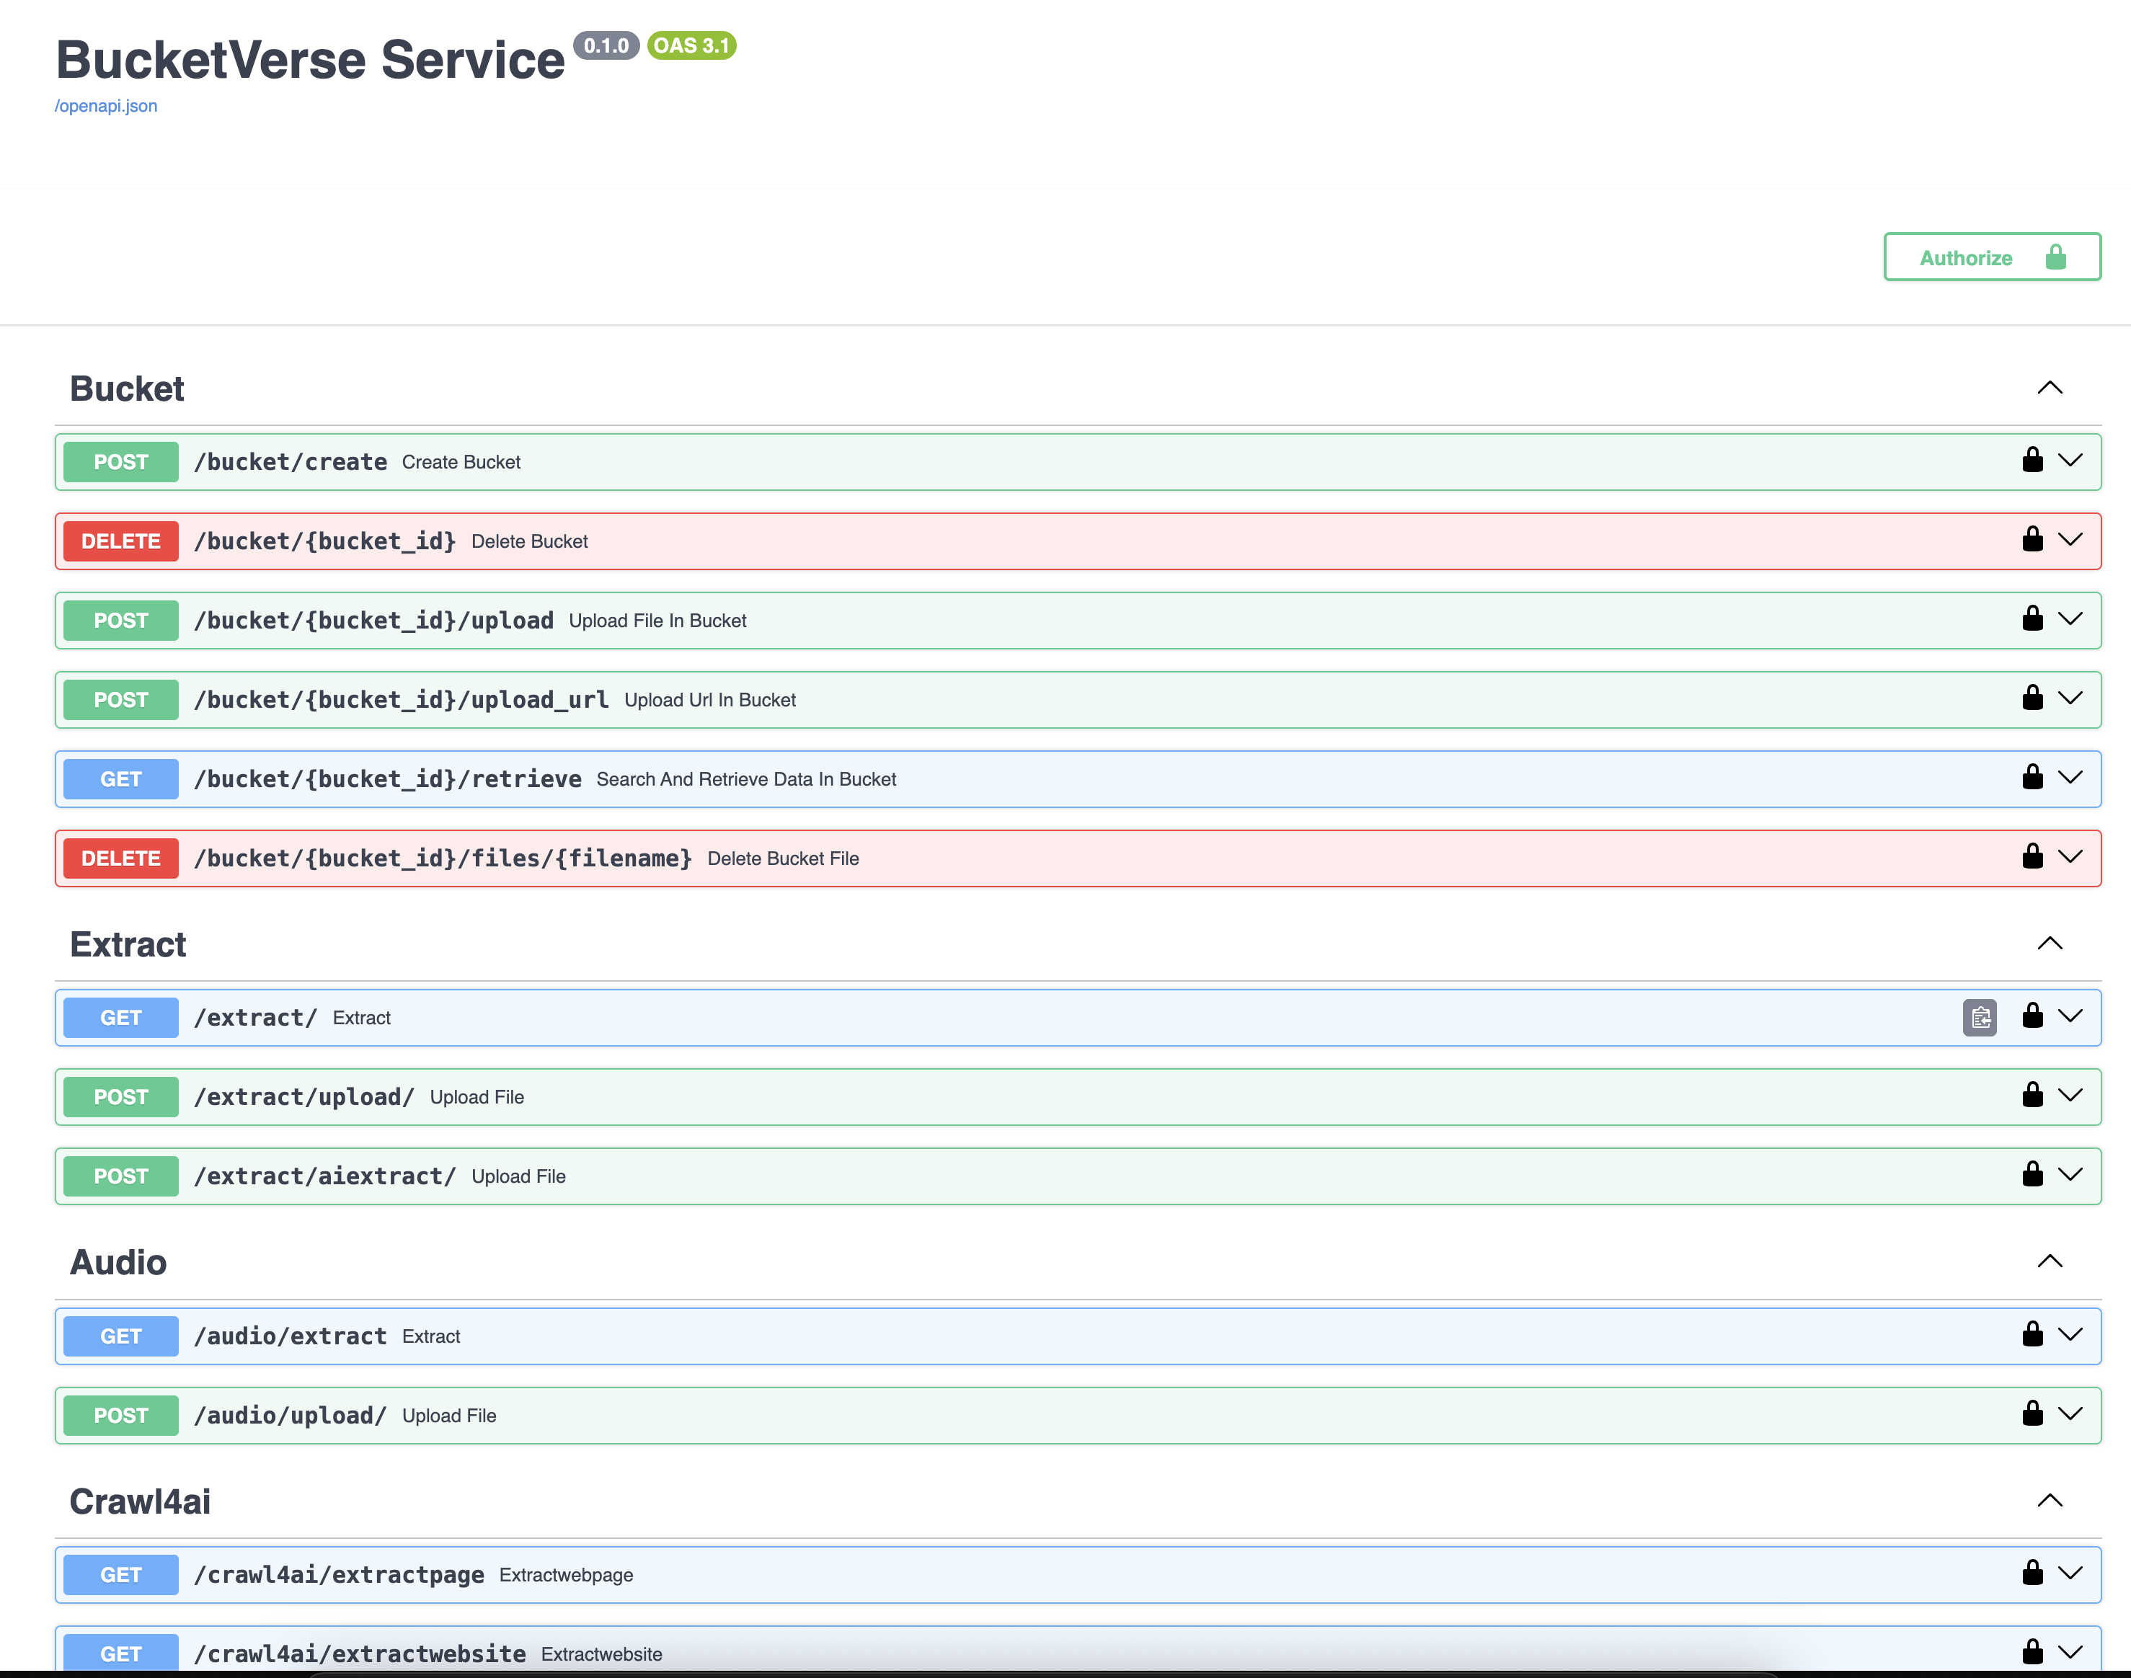Click the Audio section heading
The width and height of the screenshot is (2131, 1678).
pos(118,1262)
